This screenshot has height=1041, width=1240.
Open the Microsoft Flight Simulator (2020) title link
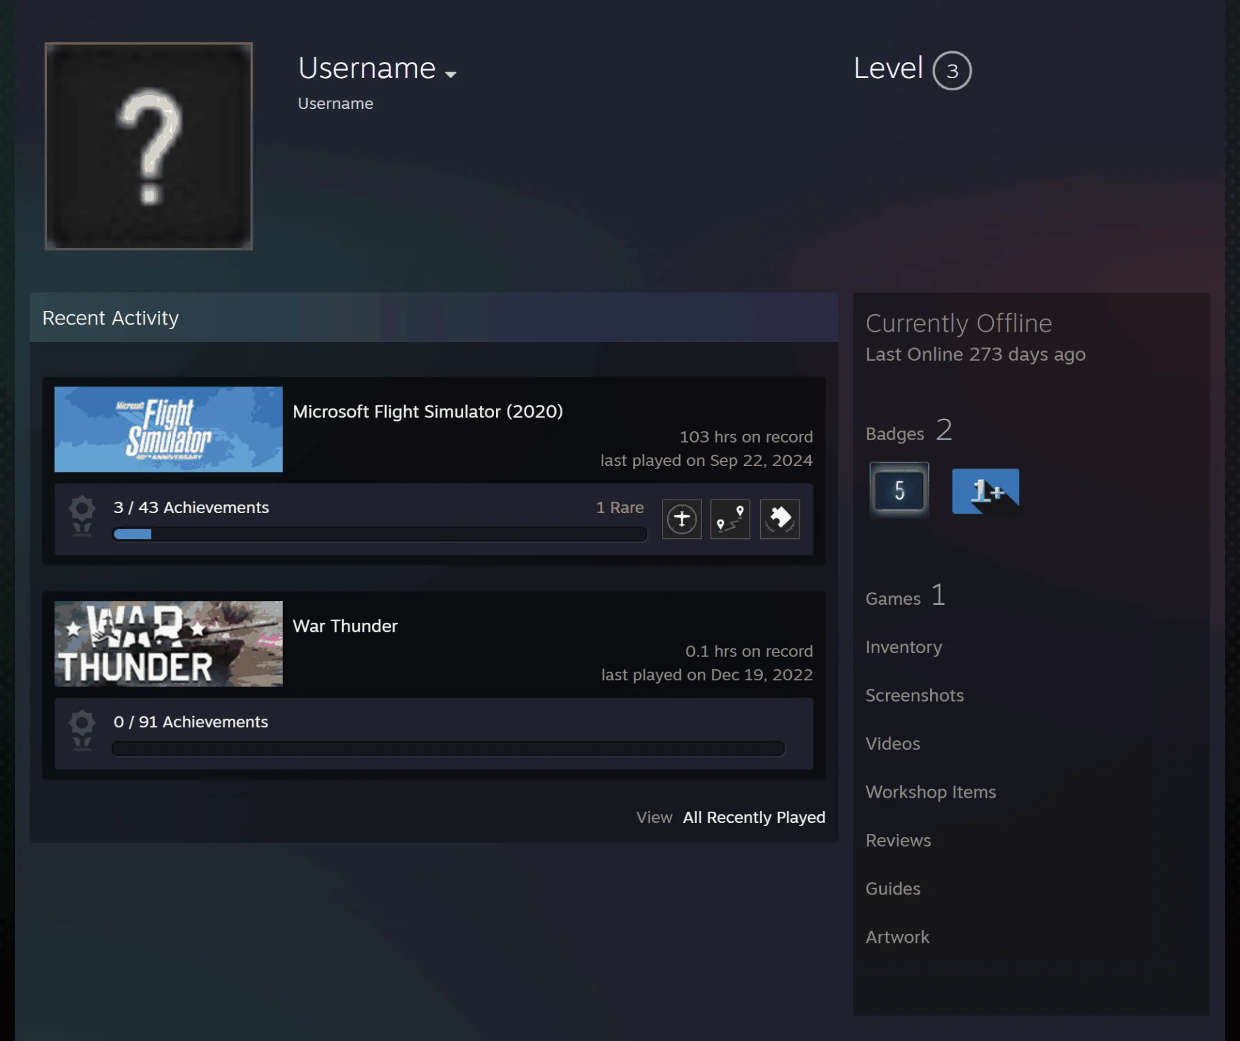[x=428, y=411]
